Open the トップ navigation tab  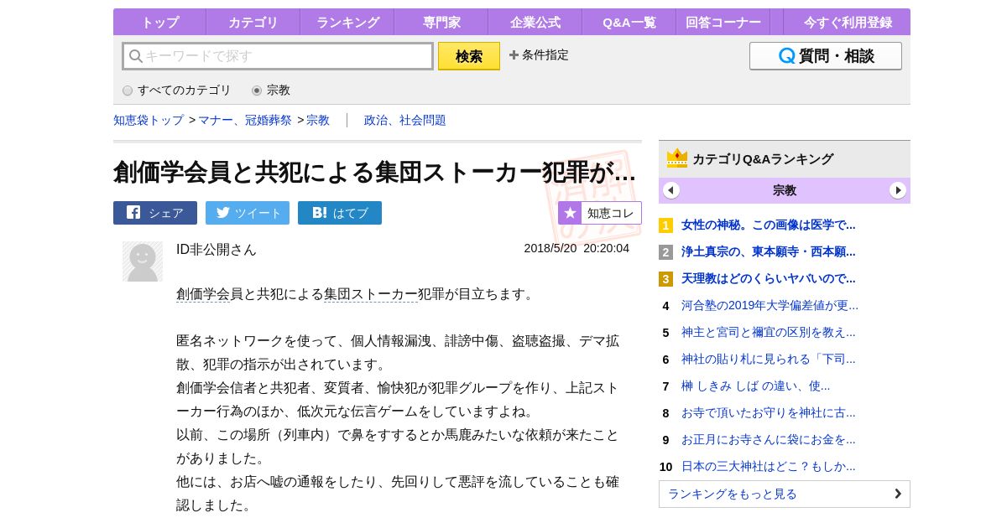[x=159, y=23]
